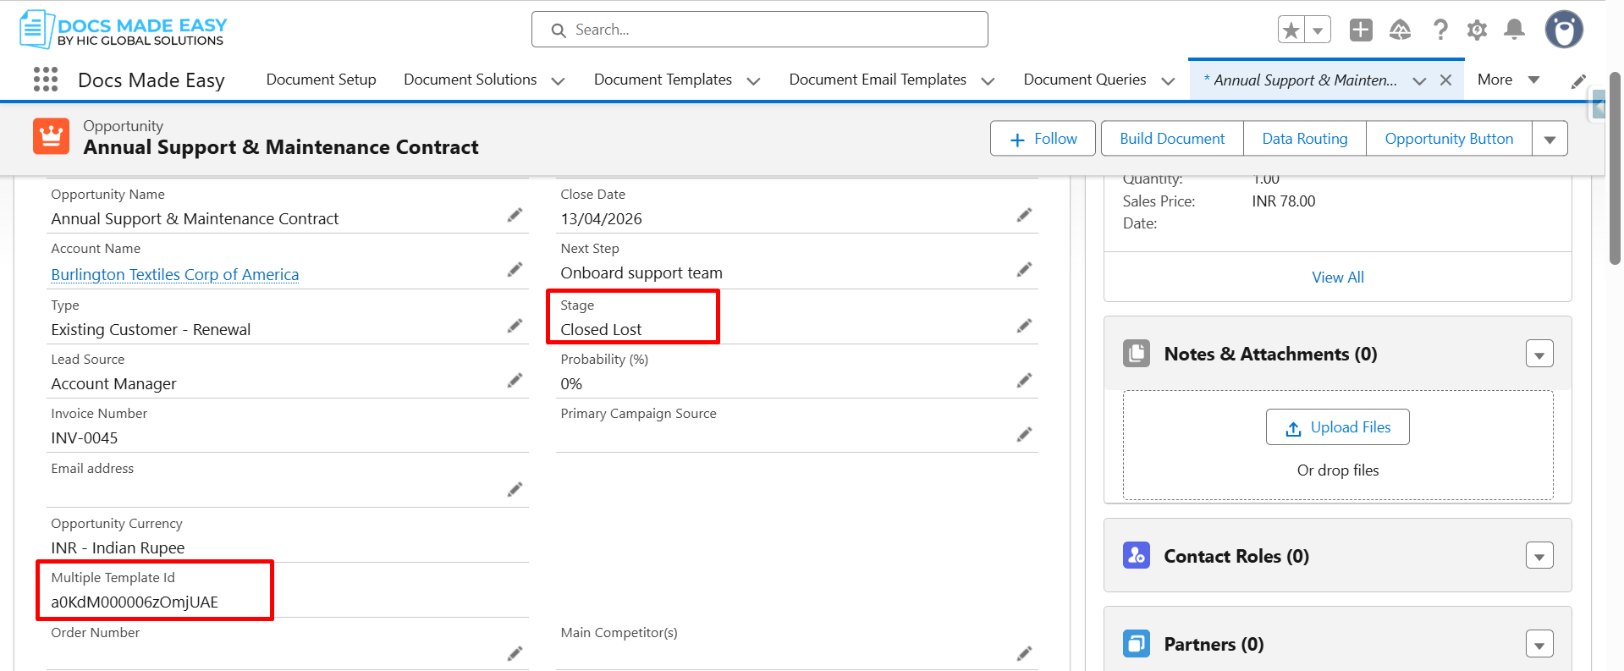The width and height of the screenshot is (1624, 671).
Task: Click the invoice number INV-0045
Action: 85,438
